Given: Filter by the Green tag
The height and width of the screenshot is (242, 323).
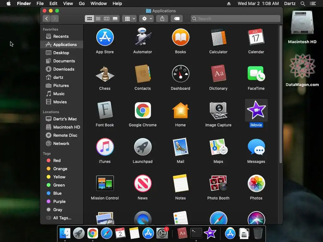Looking at the screenshot, I should tap(62, 185).
